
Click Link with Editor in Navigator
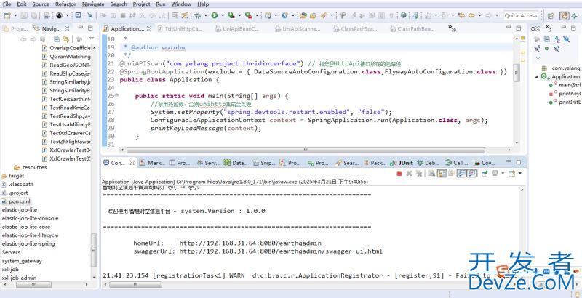tap(66, 39)
